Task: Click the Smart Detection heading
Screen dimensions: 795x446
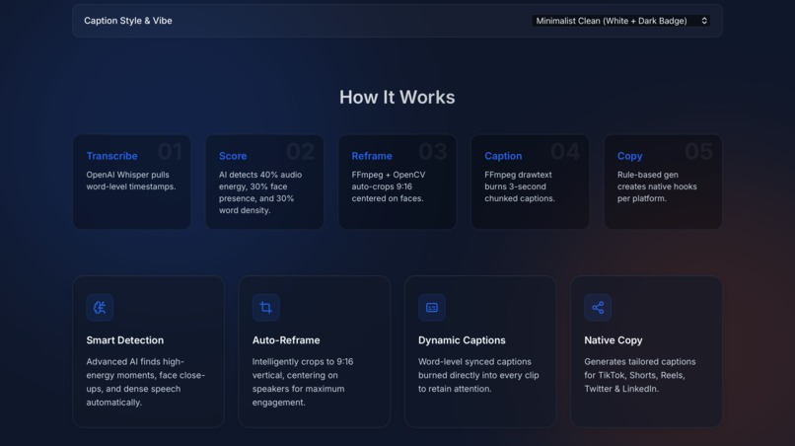Action: pos(124,340)
